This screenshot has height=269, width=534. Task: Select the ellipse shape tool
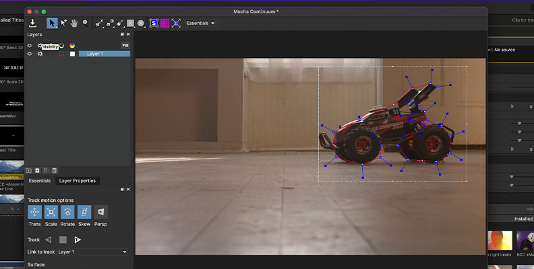(141, 23)
